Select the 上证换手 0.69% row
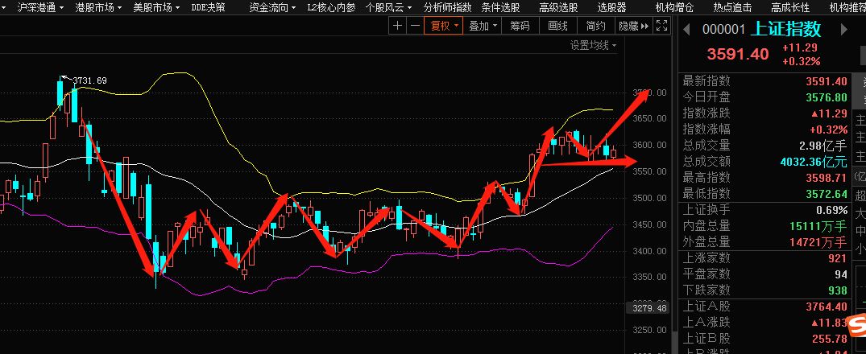The image size is (866, 354). tap(765, 210)
